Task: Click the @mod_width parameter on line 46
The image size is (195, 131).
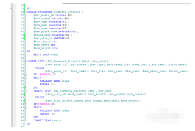Action: (41, 45)
